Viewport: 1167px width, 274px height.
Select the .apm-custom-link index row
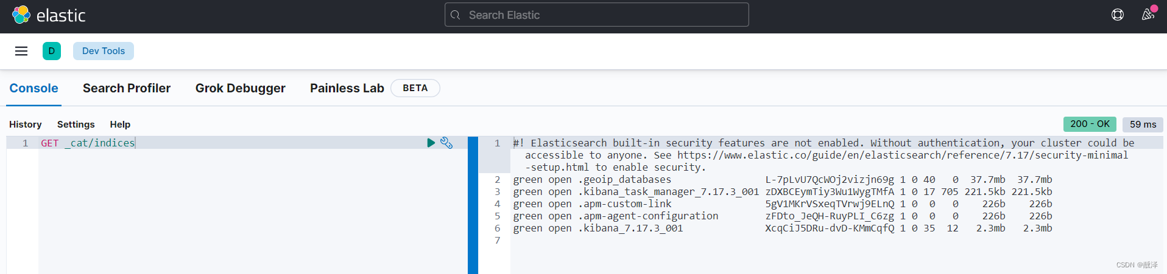pos(783,204)
